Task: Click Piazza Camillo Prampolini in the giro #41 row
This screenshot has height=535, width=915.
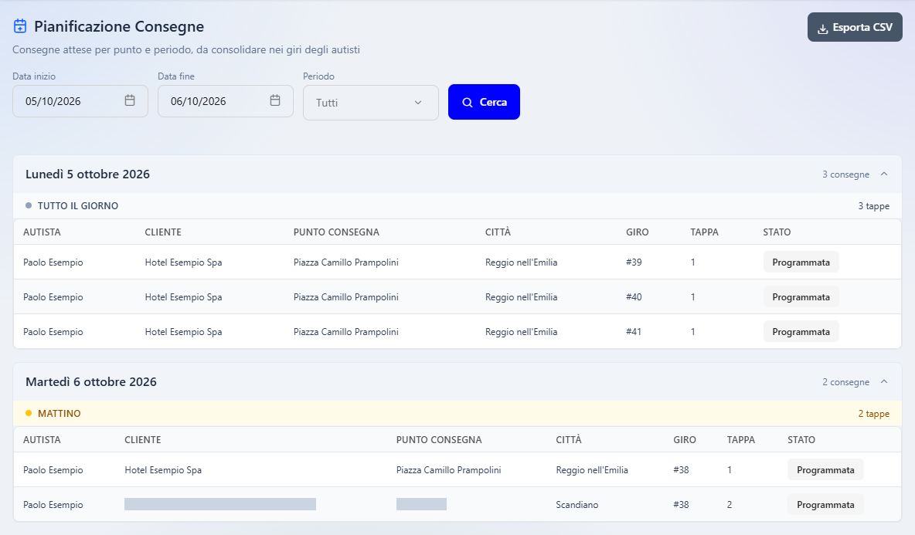Action: point(346,332)
